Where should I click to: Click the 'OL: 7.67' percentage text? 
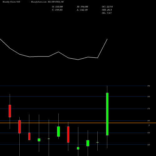[x=107, y=13]
